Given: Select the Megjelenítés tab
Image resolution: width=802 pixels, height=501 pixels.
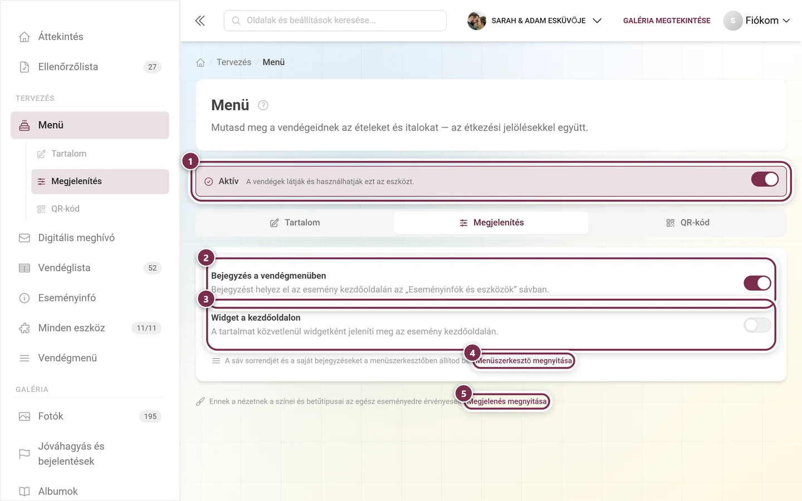Looking at the screenshot, I should coord(491,223).
